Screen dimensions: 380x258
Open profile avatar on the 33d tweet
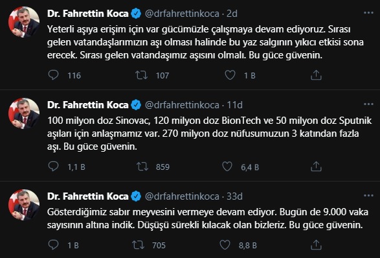tap(24, 205)
